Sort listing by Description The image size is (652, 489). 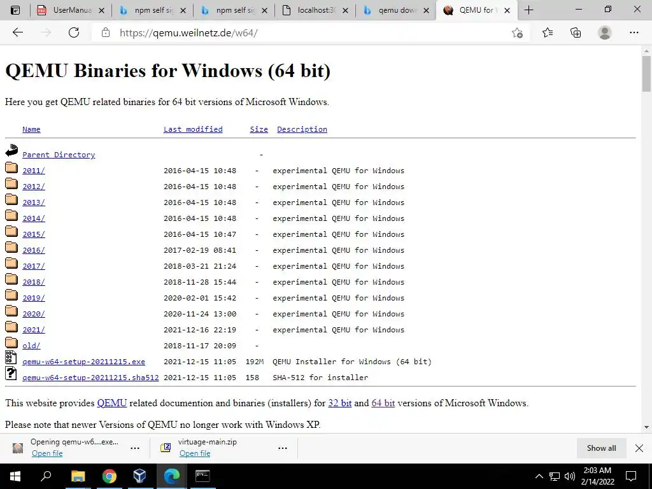click(302, 129)
